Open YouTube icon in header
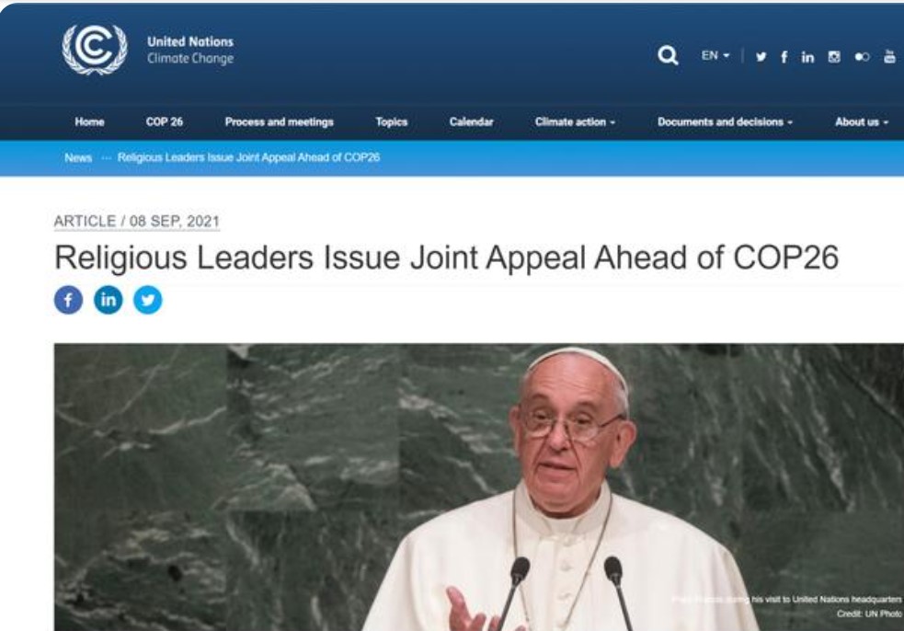The image size is (904, 631). point(889,56)
